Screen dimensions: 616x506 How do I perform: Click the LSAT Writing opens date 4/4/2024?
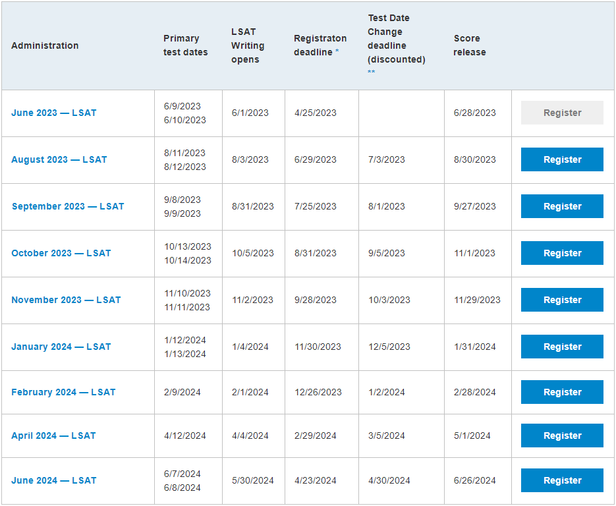click(x=250, y=436)
